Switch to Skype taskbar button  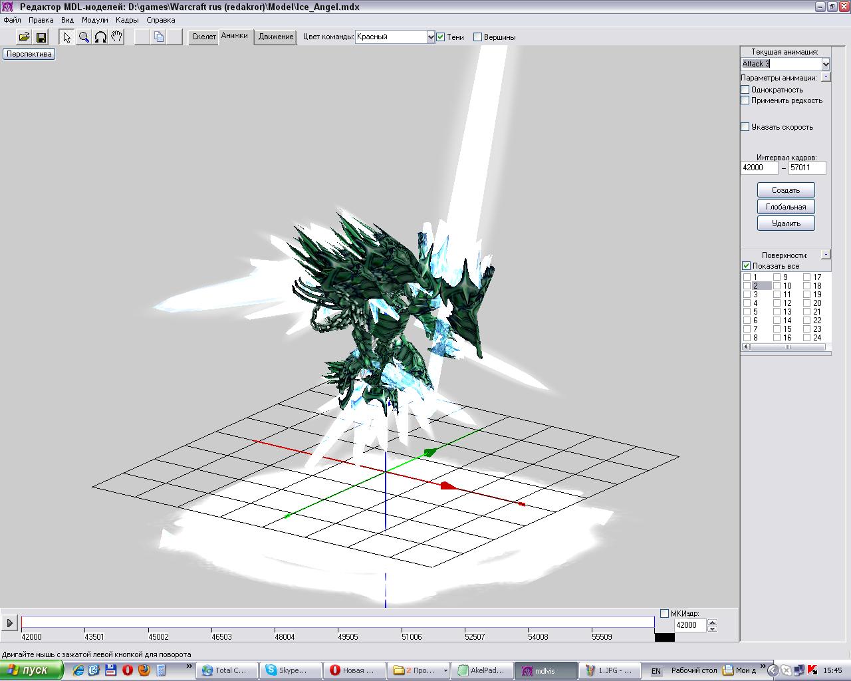coord(289,670)
